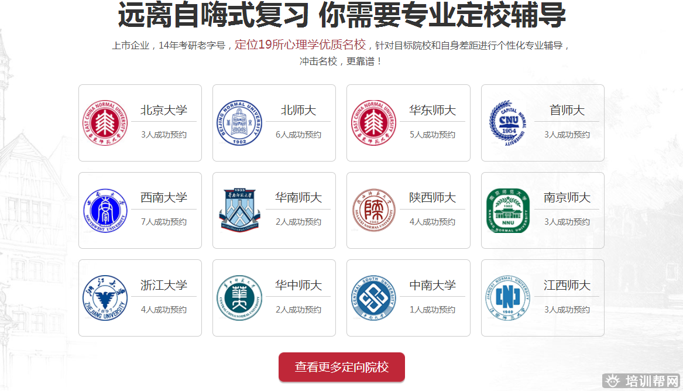The image size is (683, 391).
Task: Select the green Nanjing Normal University NNU logo
Action: pyautogui.click(x=507, y=211)
